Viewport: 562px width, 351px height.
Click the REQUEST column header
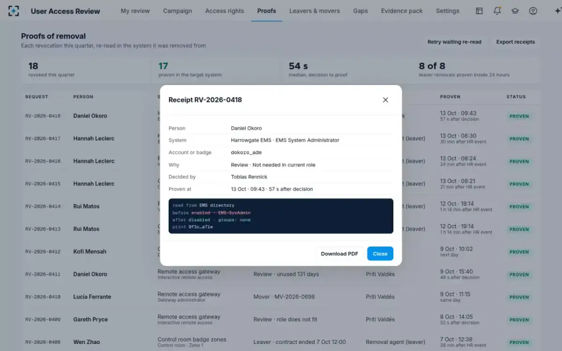click(x=37, y=97)
